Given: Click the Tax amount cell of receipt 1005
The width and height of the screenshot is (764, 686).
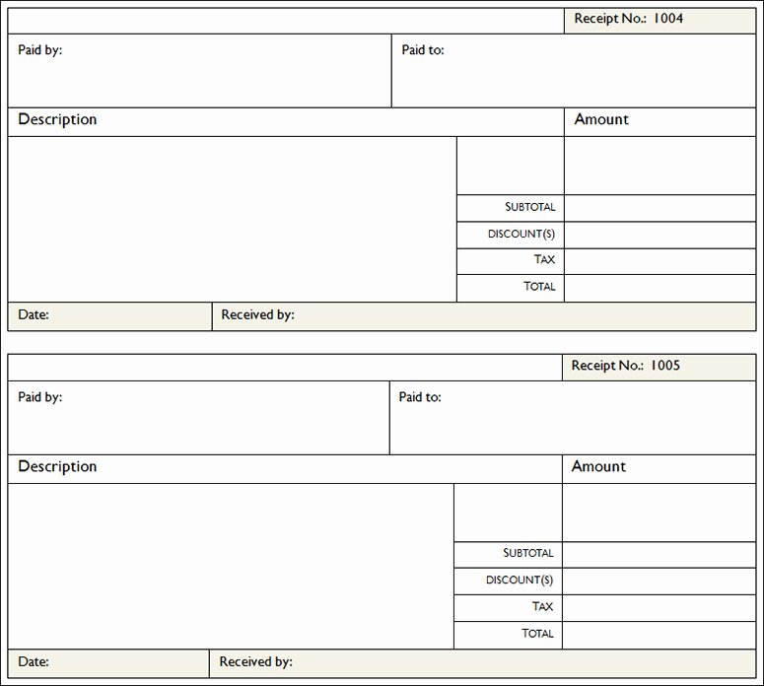Looking at the screenshot, I should pos(659,608).
